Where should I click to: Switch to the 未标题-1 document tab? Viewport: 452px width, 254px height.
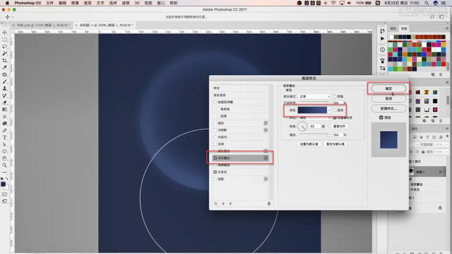105,25
